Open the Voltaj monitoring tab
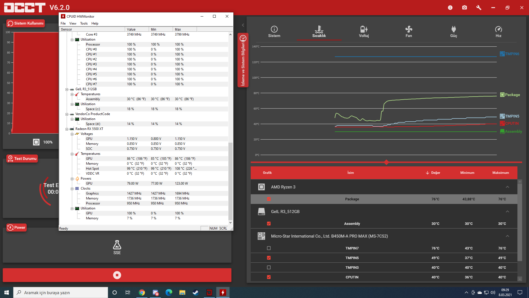 click(x=364, y=31)
